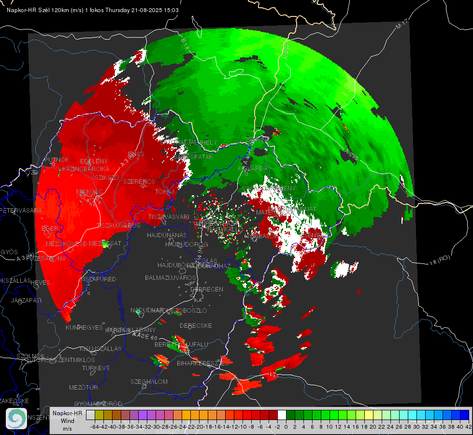Click the EGER city label
The image size is (473, 435).
(x=50, y=229)
